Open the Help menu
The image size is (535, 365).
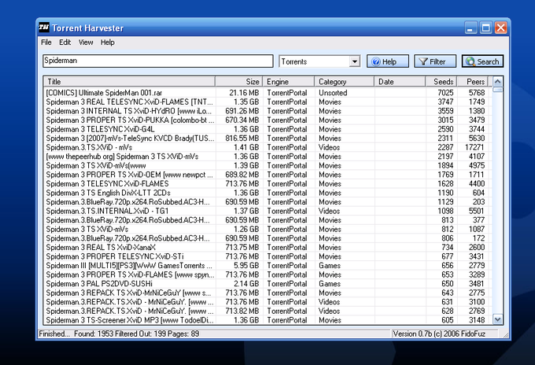pyautogui.click(x=107, y=42)
